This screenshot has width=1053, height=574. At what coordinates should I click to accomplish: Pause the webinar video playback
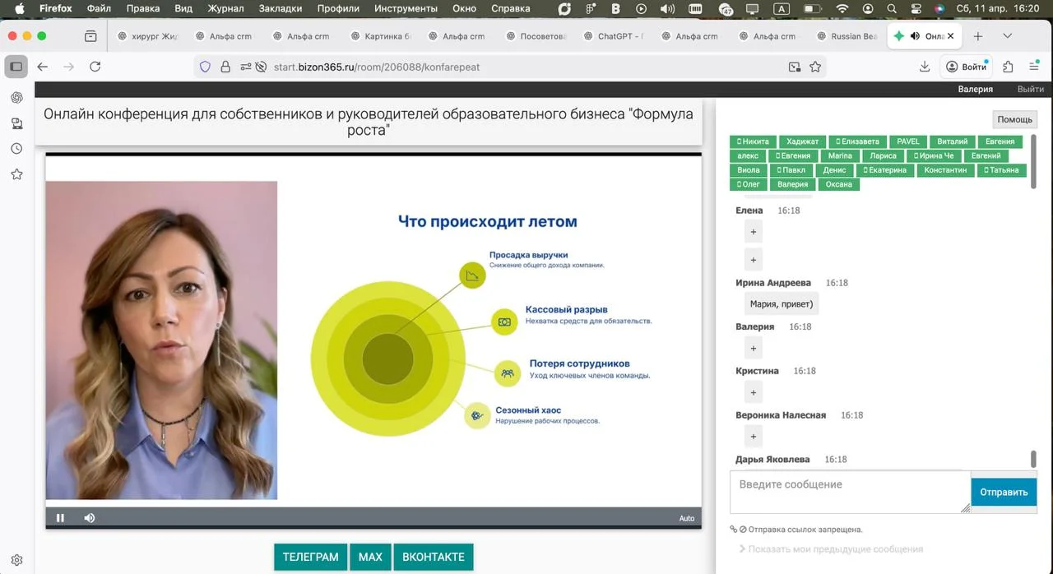pos(60,518)
